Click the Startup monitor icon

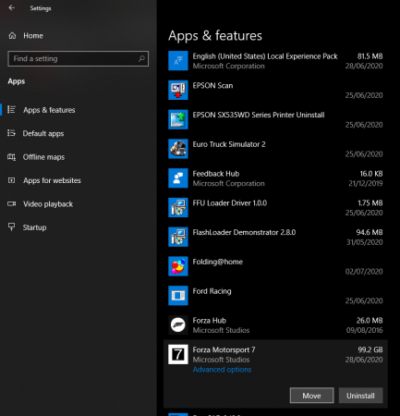11,227
